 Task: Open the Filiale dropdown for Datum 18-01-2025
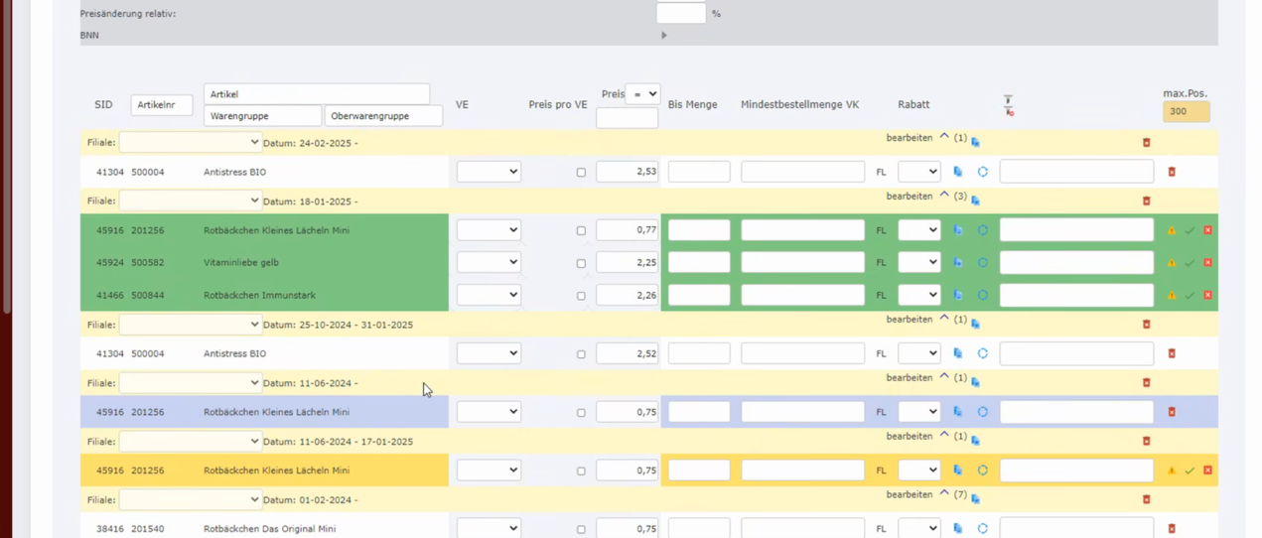tap(190, 201)
